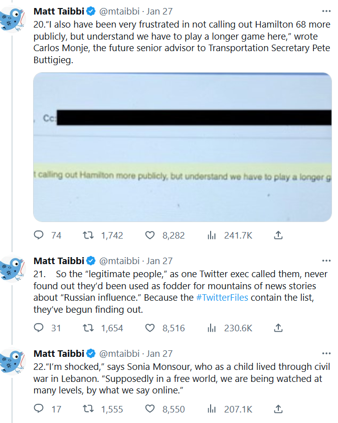
Task: Like the tweet with 8,550 likes
Action: 150,409
